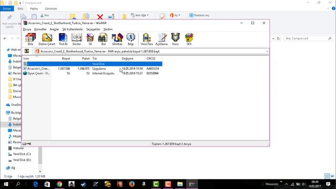Open the Sık Kullanılanlar menu
This screenshot has height=189, width=336.
72,29
